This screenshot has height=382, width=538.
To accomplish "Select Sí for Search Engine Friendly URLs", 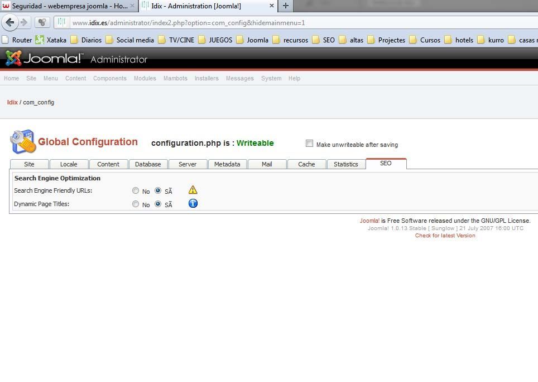I will (158, 190).
